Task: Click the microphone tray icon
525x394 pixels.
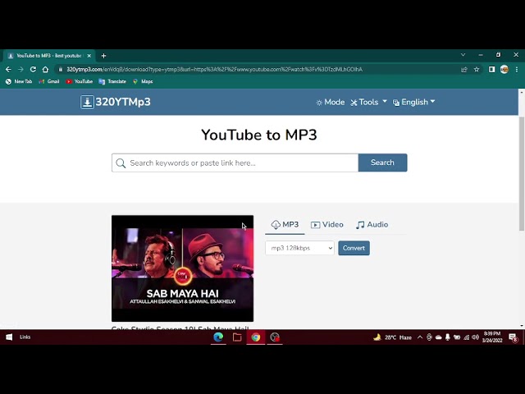Action: pos(448,337)
